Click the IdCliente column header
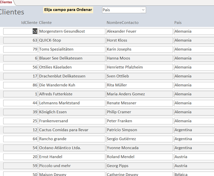Viewport: 214px width, 176px height. coord(29,23)
